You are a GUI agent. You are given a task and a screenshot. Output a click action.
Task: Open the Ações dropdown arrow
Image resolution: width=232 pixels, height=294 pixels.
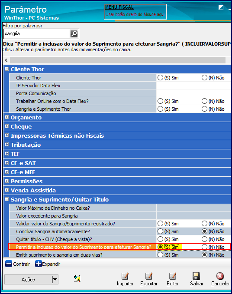tap(55, 279)
